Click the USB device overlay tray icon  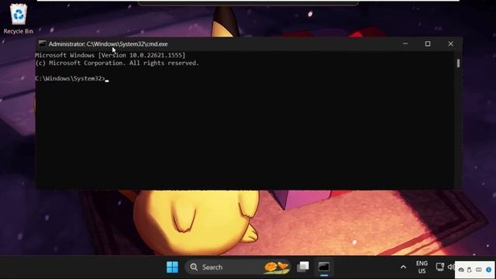click(470, 270)
